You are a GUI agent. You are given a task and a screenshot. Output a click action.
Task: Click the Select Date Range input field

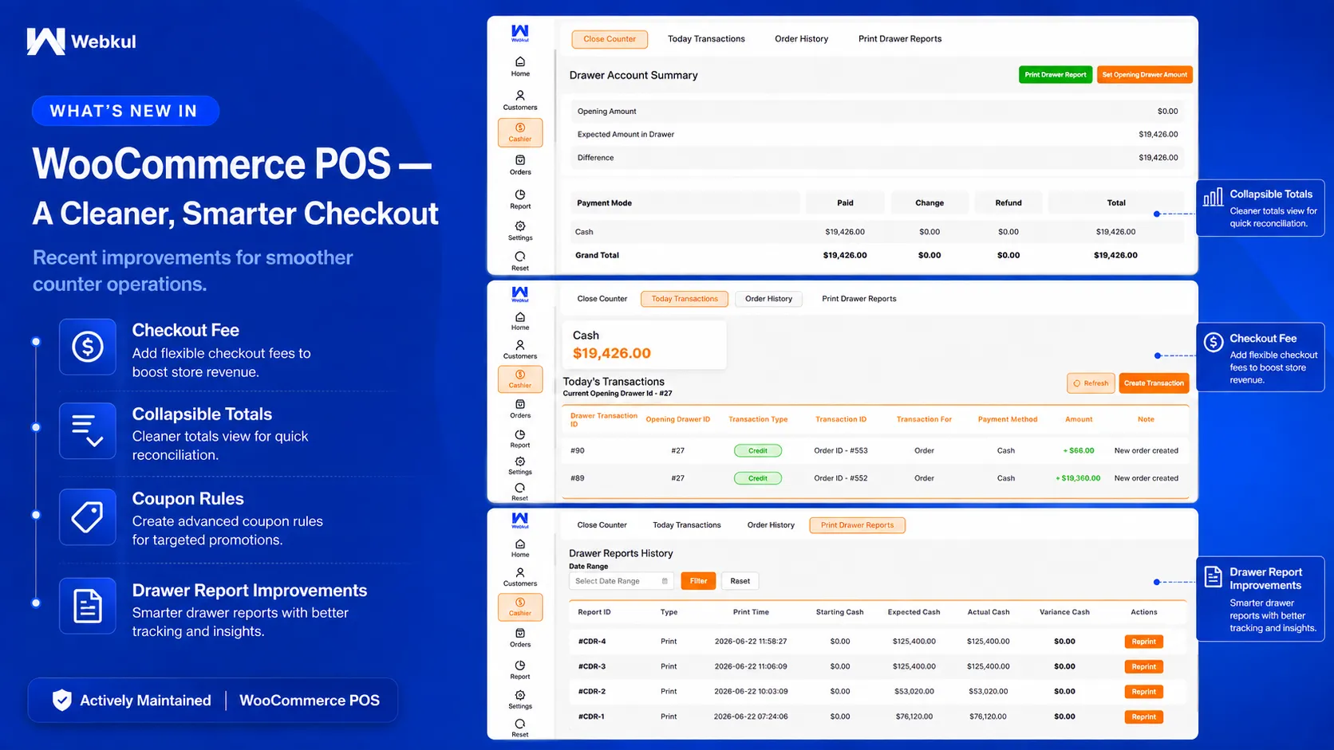(x=621, y=581)
